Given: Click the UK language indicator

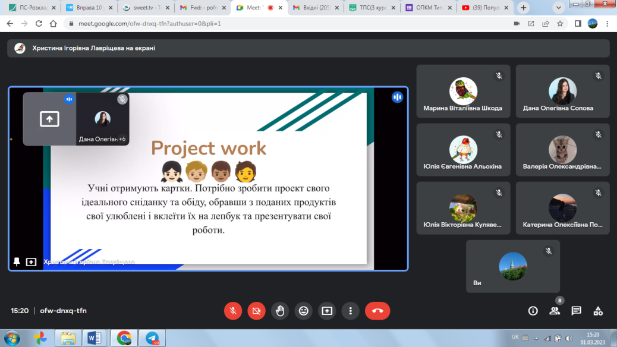Looking at the screenshot, I should 515,337.
